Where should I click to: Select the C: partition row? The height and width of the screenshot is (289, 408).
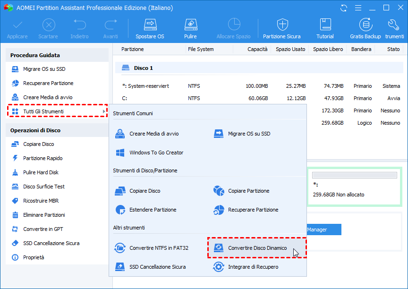[259, 98]
